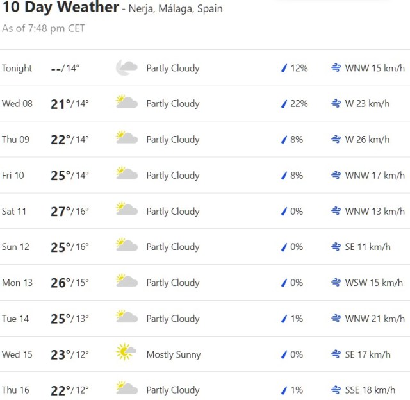Click the 10 Day Weather heading
Image resolution: width=410 pixels, height=400 pixels.
click(x=60, y=8)
